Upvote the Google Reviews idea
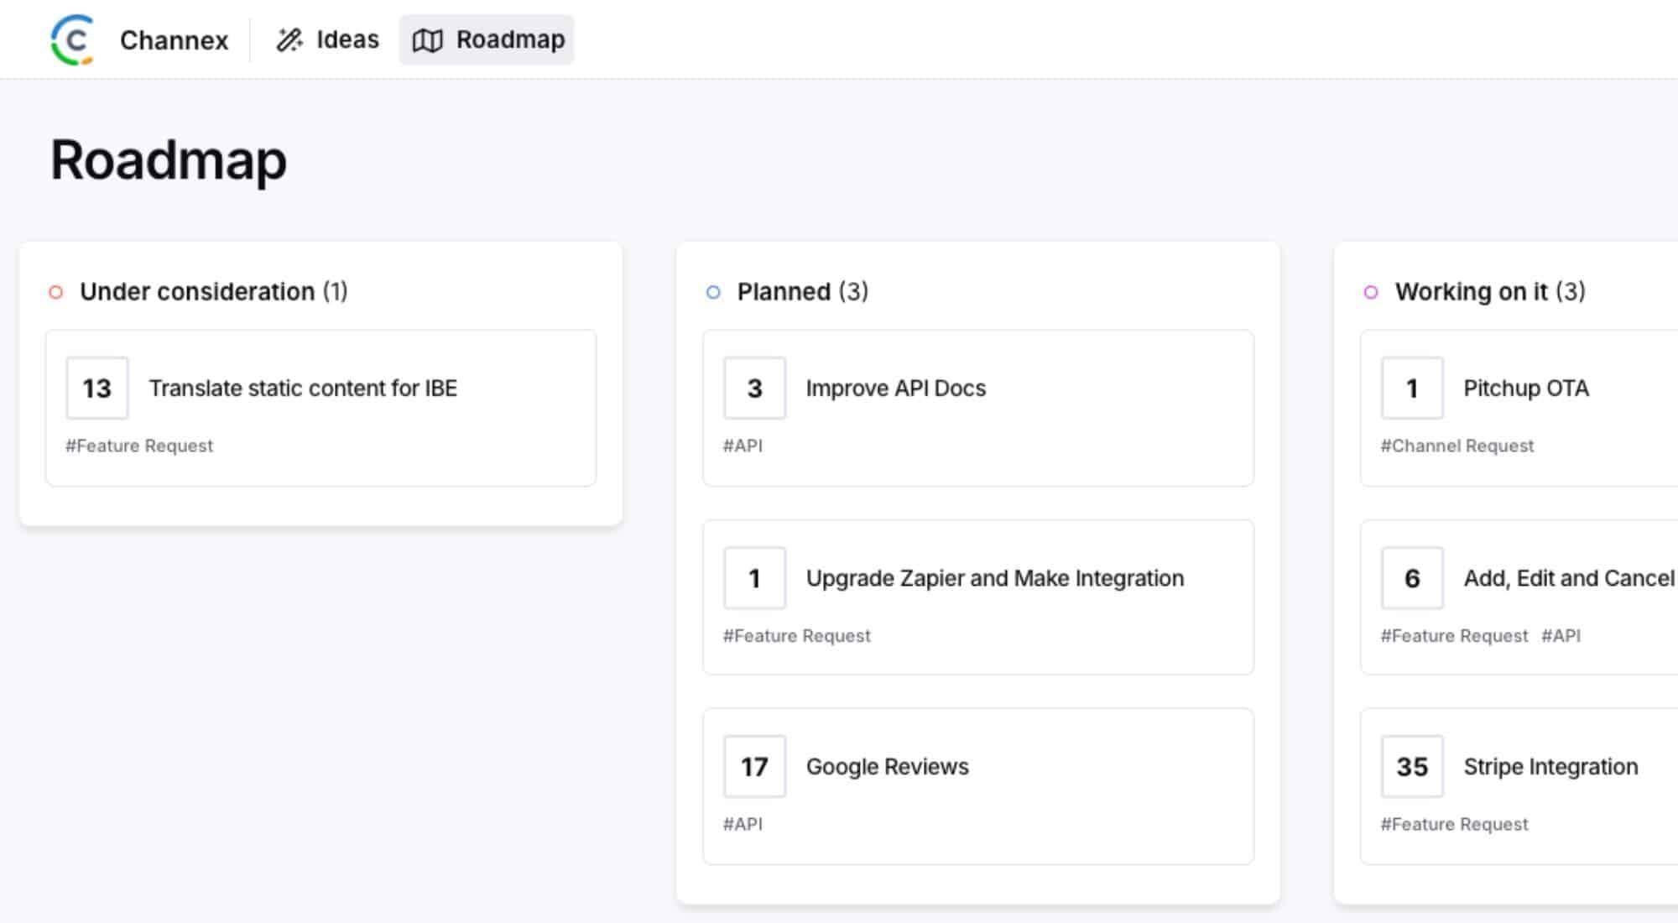 [x=753, y=766]
